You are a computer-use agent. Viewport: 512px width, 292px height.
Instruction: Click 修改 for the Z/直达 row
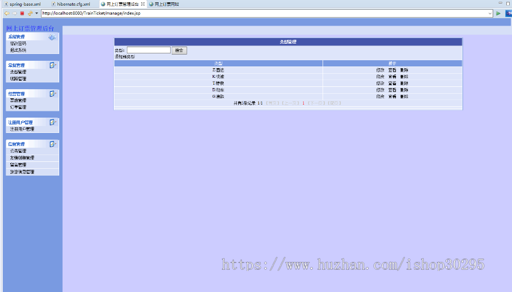click(x=380, y=70)
